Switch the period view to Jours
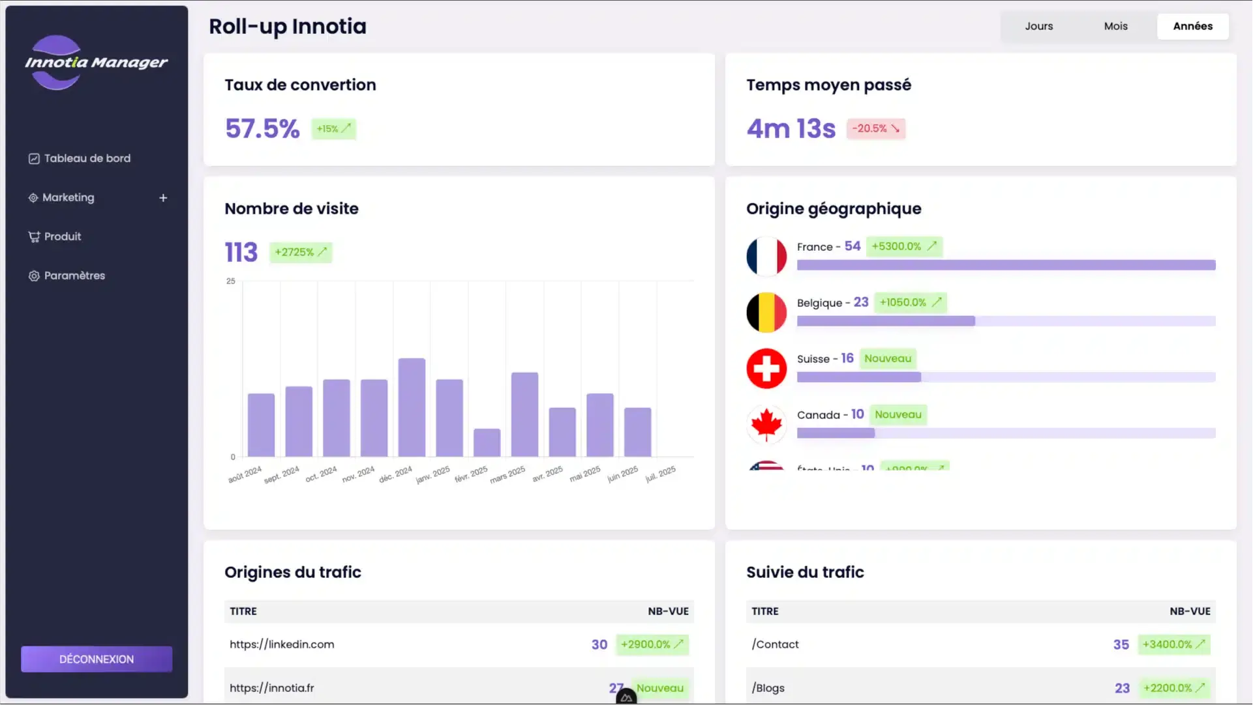The height and width of the screenshot is (705, 1253). [1038, 26]
